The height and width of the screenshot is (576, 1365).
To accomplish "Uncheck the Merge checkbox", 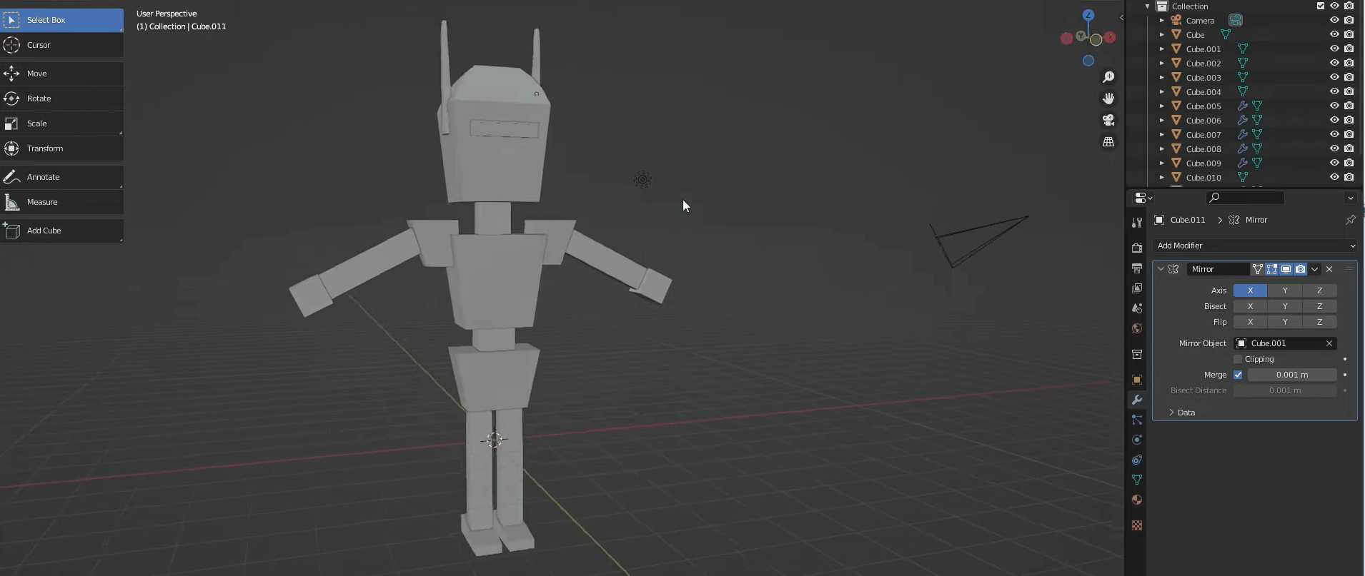I will (1238, 375).
